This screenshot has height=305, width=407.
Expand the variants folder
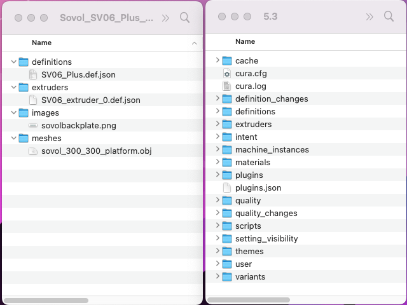[217, 276]
